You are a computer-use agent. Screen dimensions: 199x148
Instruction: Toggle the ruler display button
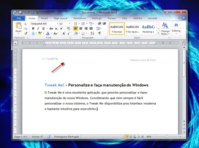tap(184, 43)
